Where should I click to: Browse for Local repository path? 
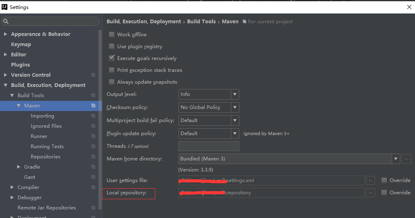click(x=370, y=192)
